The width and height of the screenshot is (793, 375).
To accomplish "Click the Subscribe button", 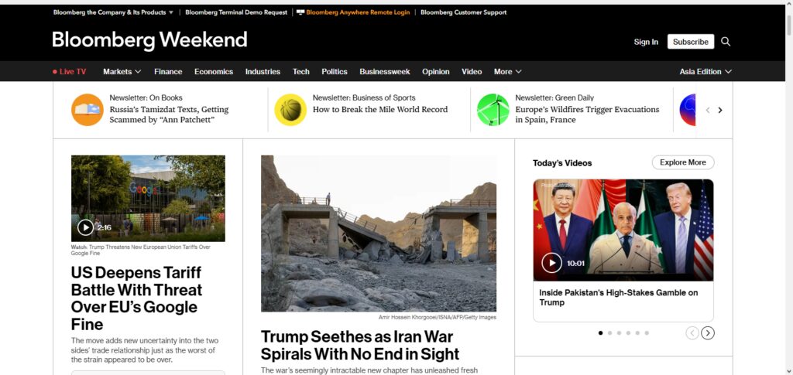I will pyautogui.click(x=690, y=42).
